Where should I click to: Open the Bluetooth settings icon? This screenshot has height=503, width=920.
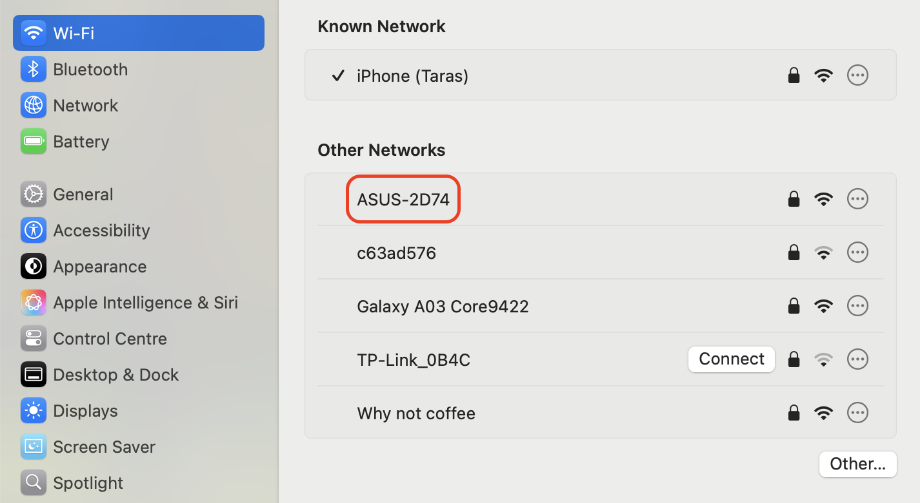[34, 69]
